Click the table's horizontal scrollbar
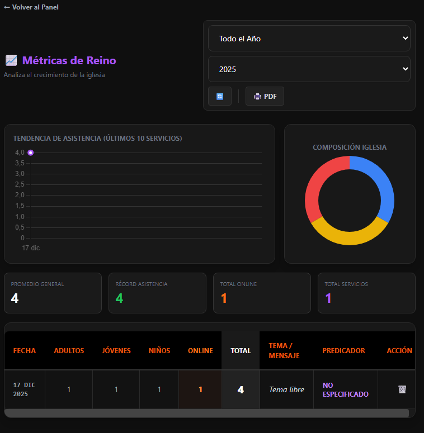The image size is (424, 433). click(206, 413)
